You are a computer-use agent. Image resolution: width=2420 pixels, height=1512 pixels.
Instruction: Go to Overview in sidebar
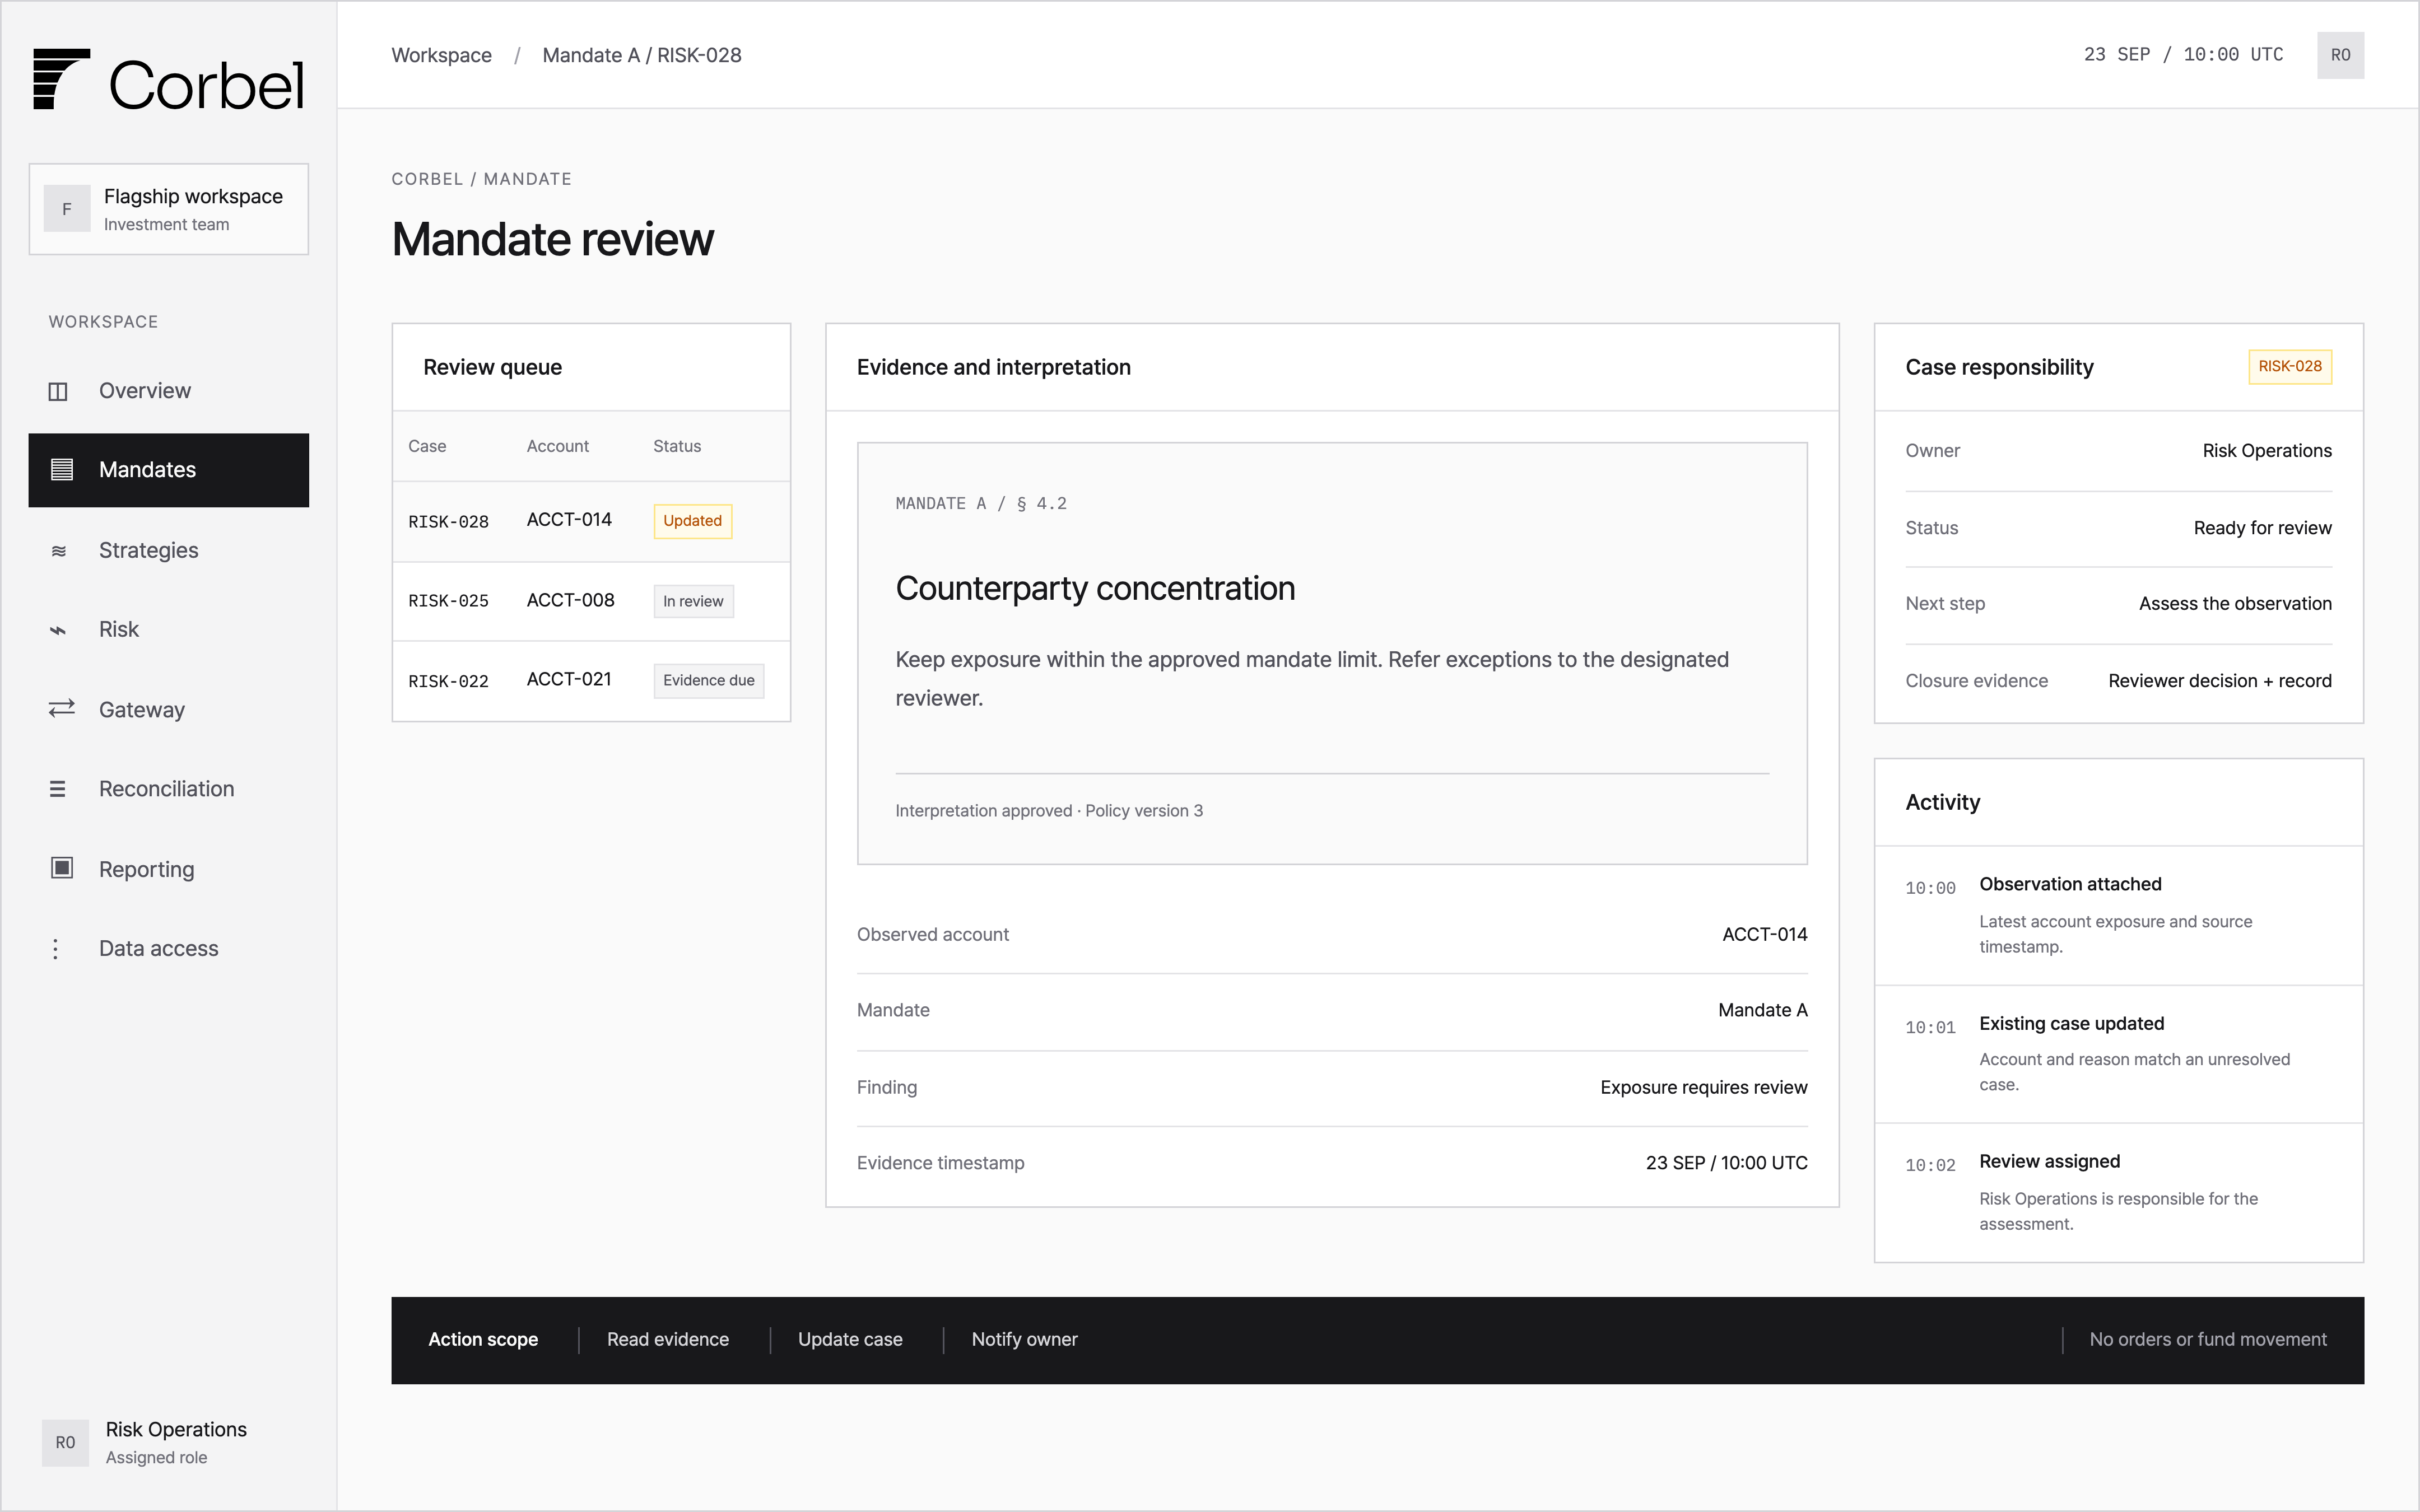pos(169,391)
